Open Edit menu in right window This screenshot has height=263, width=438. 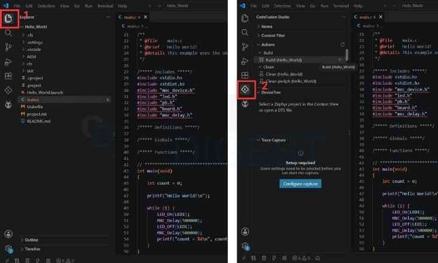[x=265, y=6]
